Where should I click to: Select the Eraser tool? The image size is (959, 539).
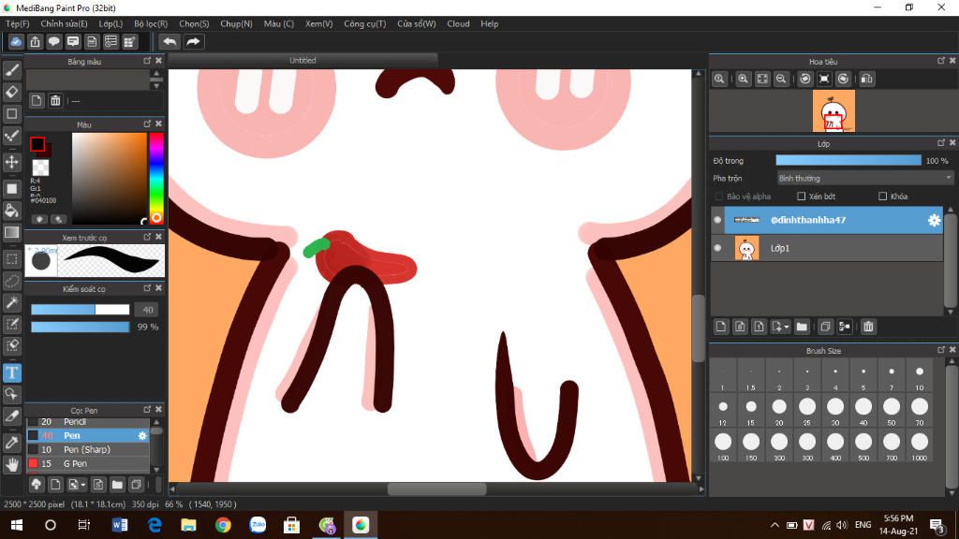12,92
